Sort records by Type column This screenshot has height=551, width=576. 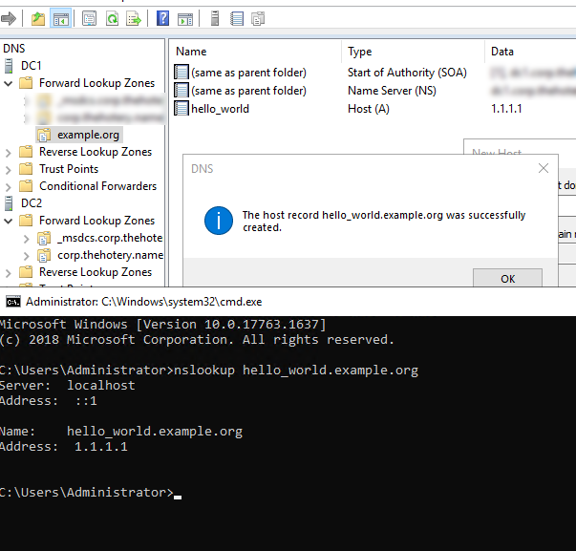click(x=413, y=52)
